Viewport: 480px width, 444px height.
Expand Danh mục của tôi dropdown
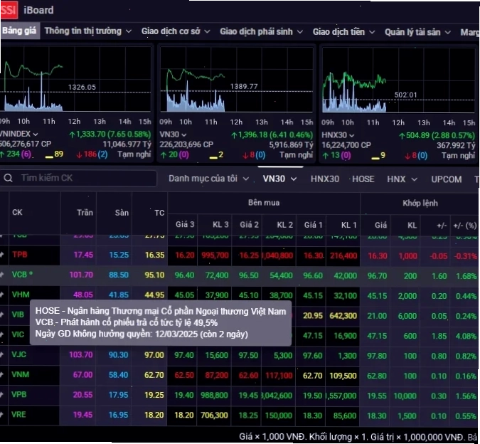click(209, 179)
